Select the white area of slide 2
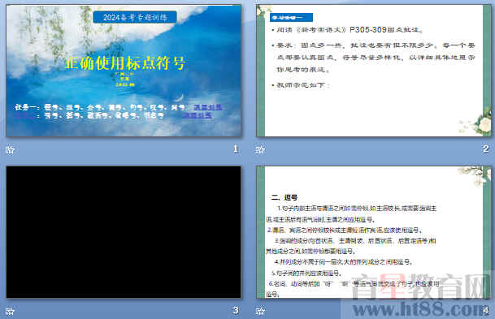This screenshot has width=495, height=319. pyautogui.click(x=374, y=71)
